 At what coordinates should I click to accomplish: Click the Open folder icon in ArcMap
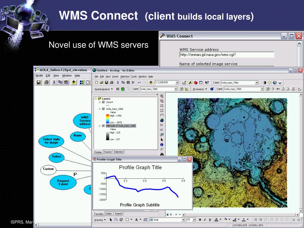(102, 83)
